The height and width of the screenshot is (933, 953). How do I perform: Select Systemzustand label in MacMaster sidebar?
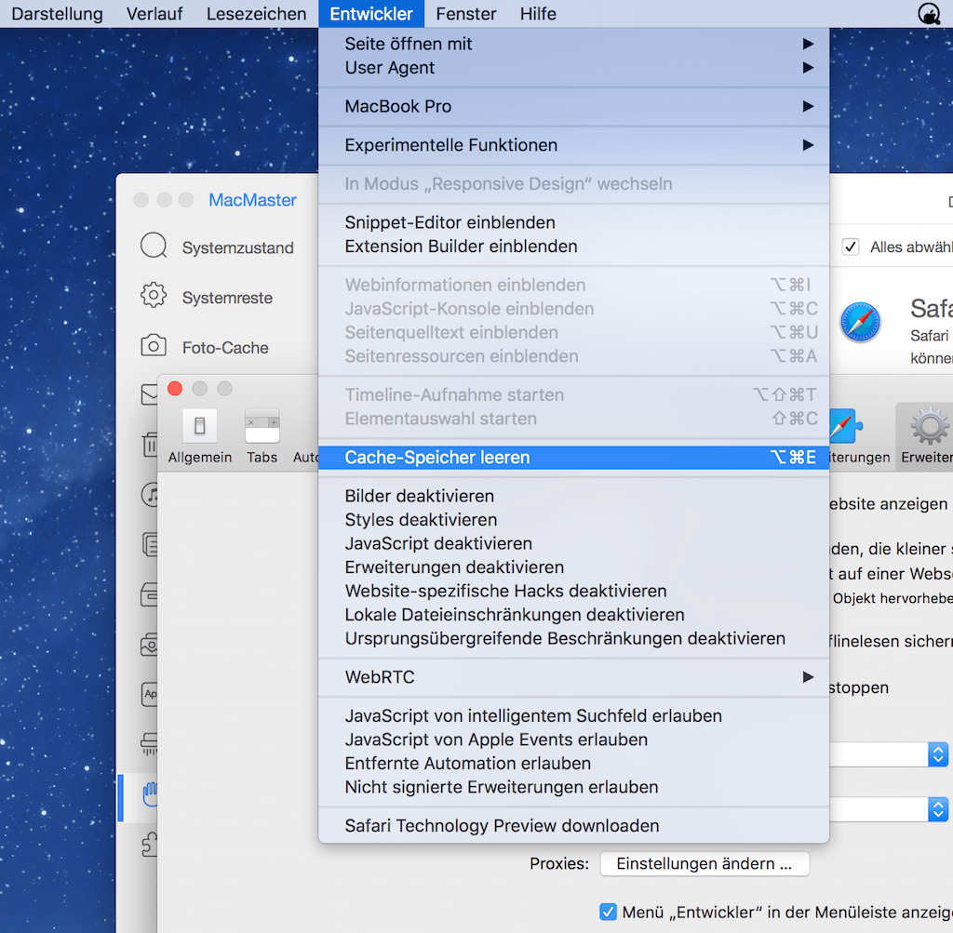point(237,247)
